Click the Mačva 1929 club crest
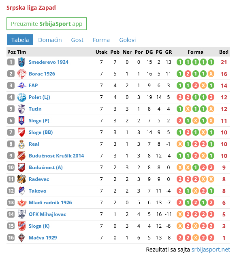This screenshot has height=258, width=237. pos(21,237)
